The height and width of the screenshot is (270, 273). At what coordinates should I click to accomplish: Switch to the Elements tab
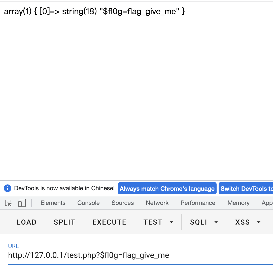53,203
